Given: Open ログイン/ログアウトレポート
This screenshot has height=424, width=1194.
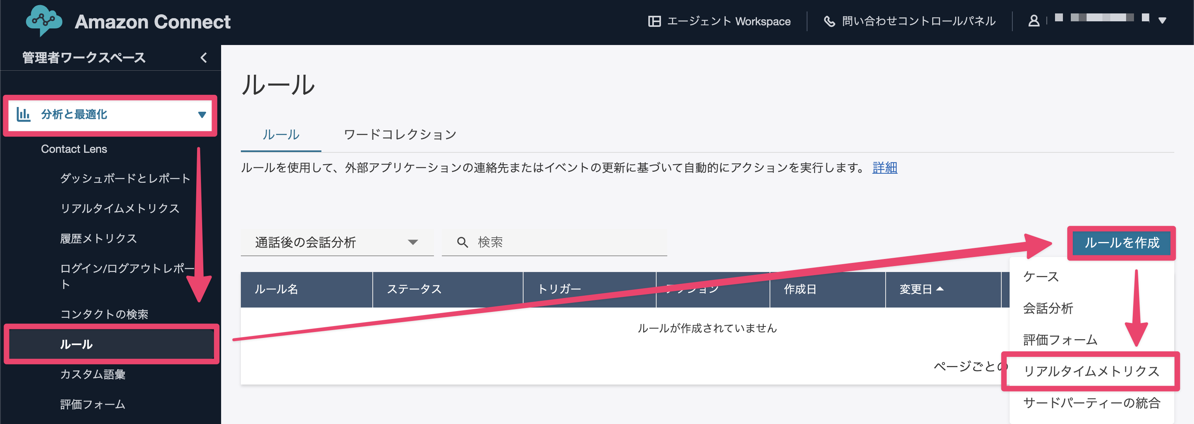Looking at the screenshot, I should pyautogui.click(x=127, y=276).
